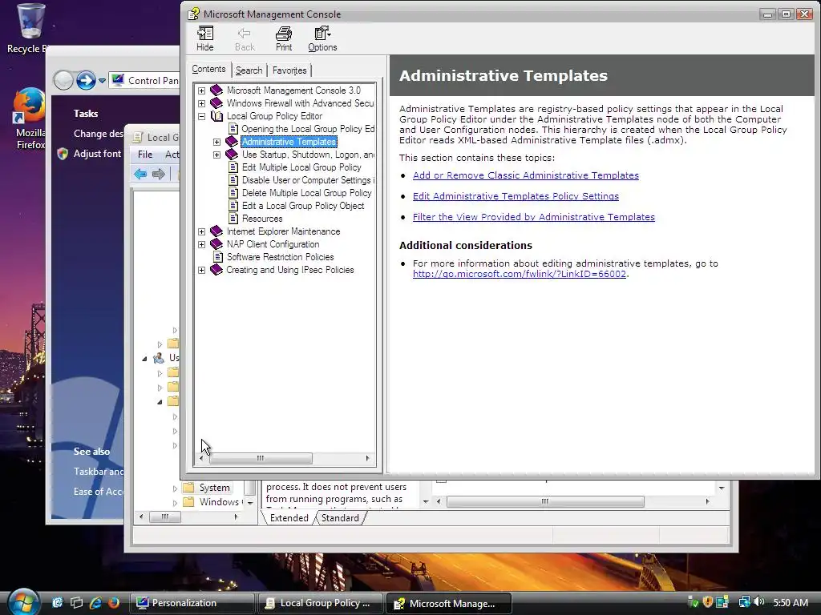Click the volume speaker tray icon
This screenshot has width=821, height=615.
click(760, 602)
